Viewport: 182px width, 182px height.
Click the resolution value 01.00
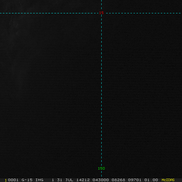coord(151,180)
